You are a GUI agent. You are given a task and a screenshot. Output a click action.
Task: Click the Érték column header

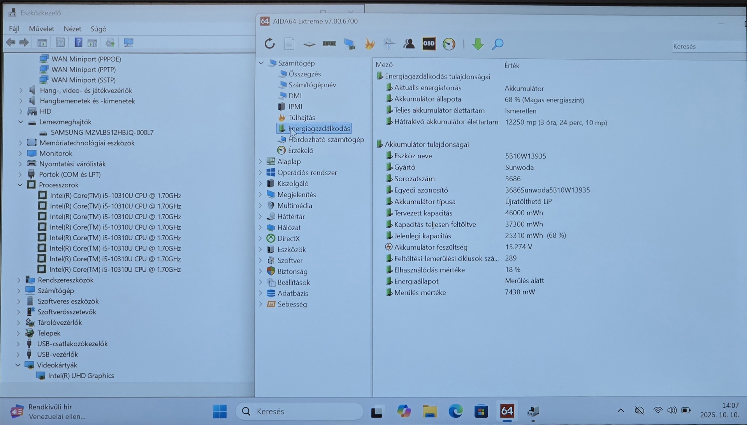[x=512, y=65]
